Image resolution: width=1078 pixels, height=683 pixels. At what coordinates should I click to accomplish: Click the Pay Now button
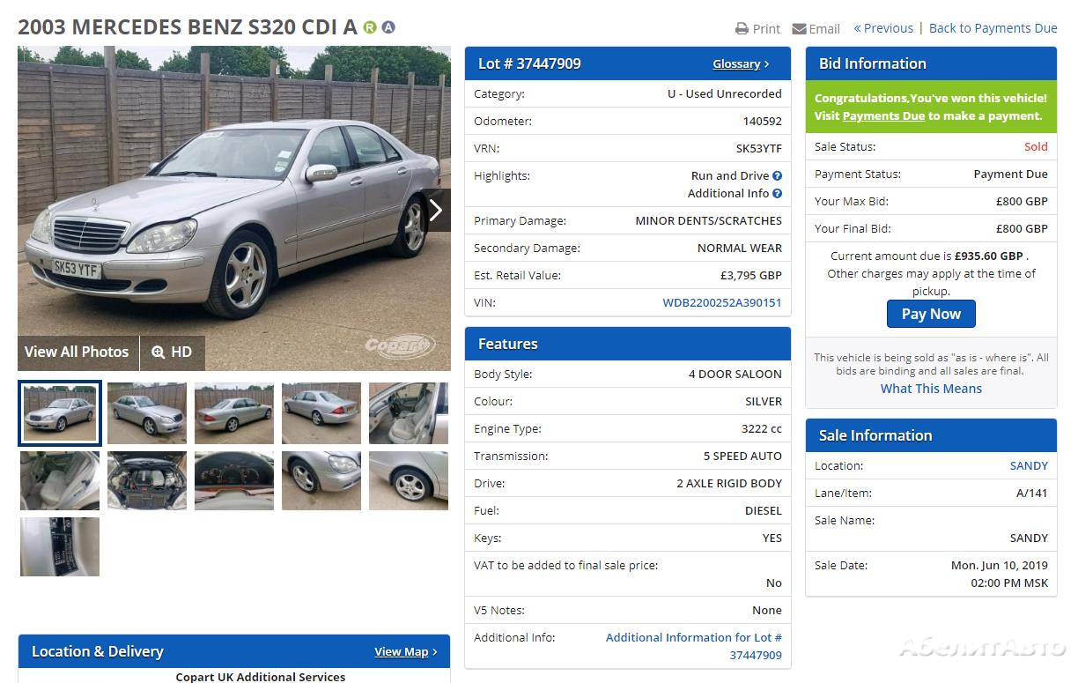pyautogui.click(x=931, y=314)
